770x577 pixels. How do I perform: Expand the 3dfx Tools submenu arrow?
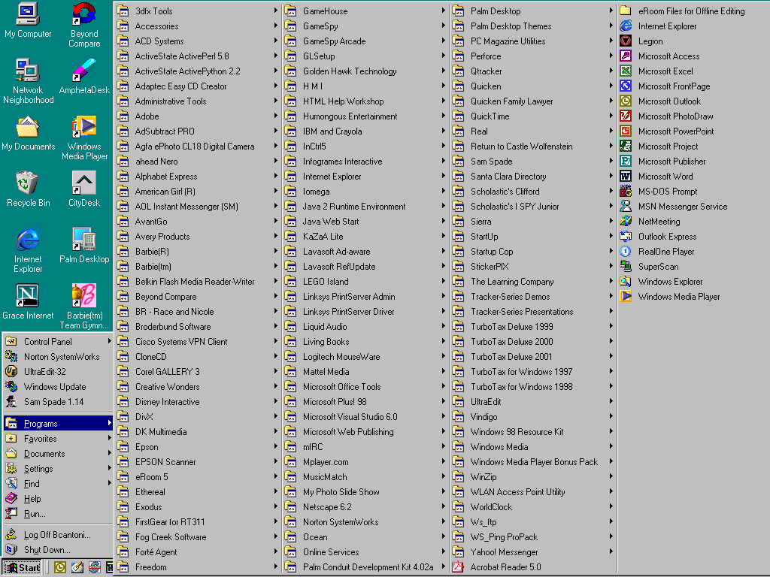pyautogui.click(x=276, y=11)
